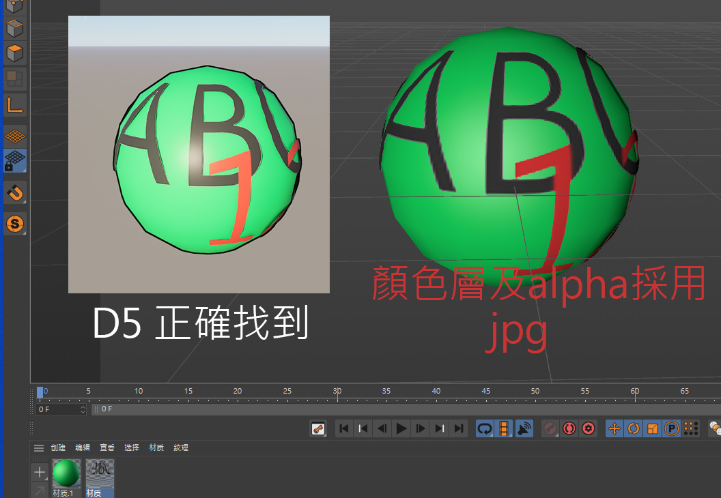
Task: Jump to the end of the animation
Action: click(x=459, y=428)
